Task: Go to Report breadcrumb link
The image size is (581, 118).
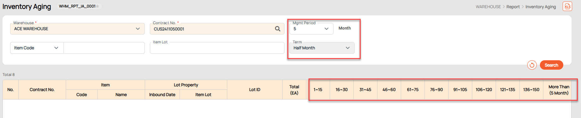Action: point(513,7)
